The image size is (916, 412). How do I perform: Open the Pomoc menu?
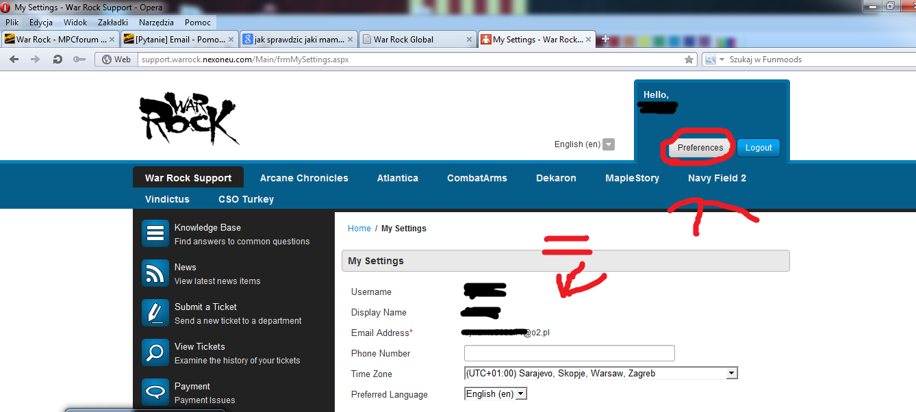[x=198, y=23]
